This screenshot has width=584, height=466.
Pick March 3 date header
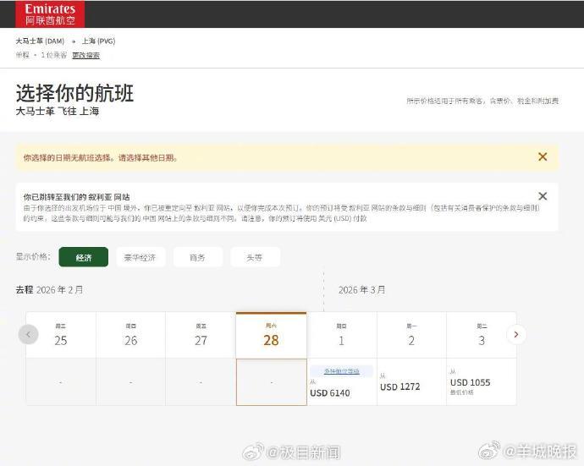coord(482,336)
